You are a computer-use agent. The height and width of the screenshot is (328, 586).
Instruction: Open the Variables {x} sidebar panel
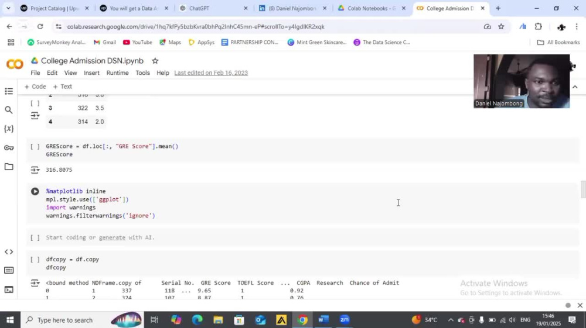click(9, 129)
